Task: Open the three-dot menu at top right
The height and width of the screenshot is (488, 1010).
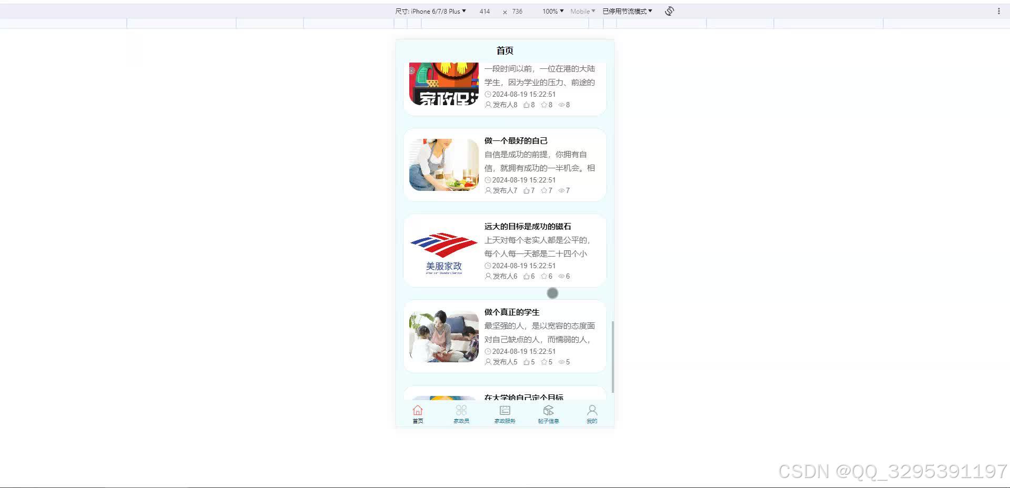Action: 999,11
